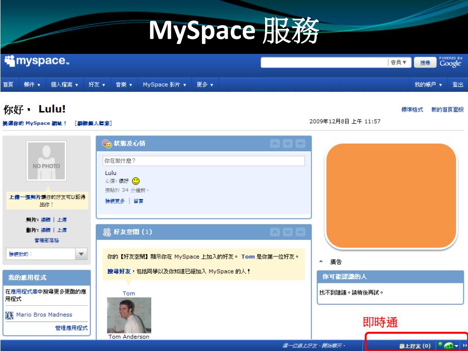This screenshot has height=351, width=468.
Task: Open the 會員 search scope dropdown
Action: [399, 62]
